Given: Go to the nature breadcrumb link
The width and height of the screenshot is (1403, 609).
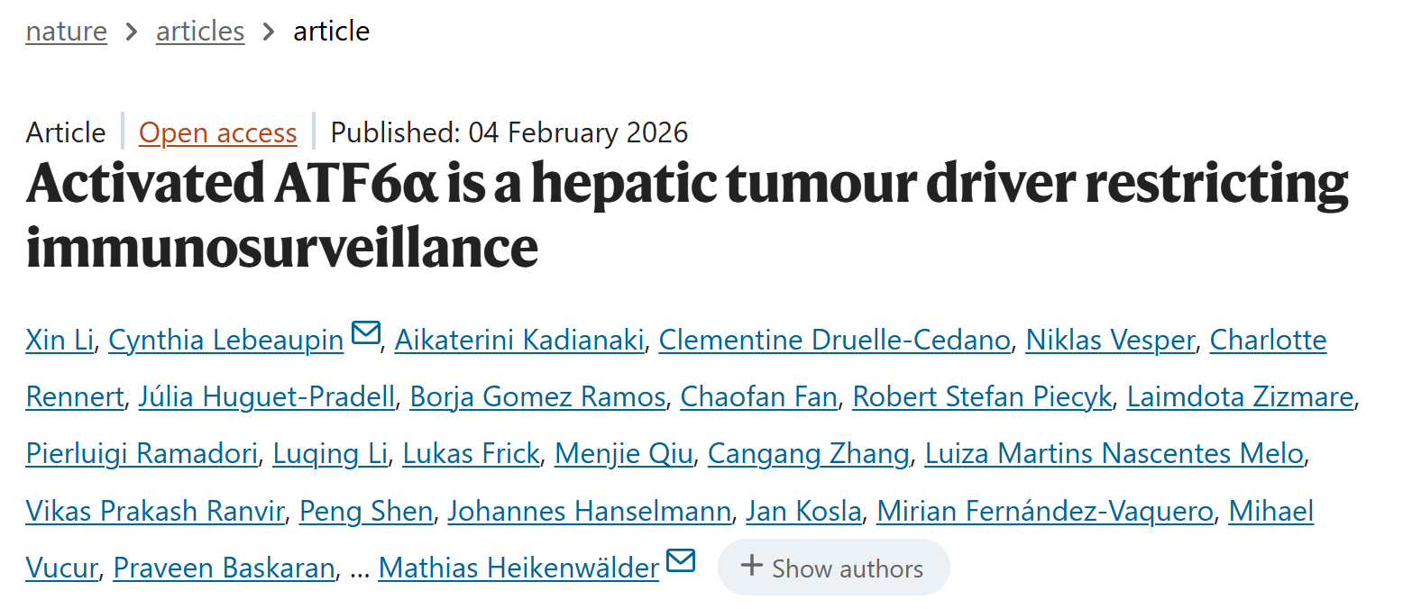Looking at the screenshot, I should [66, 32].
